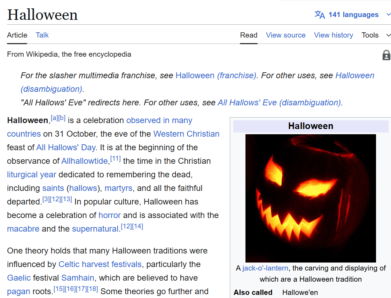391x298 pixels.
Task: Click the translate languages icon
Action: click(320, 15)
